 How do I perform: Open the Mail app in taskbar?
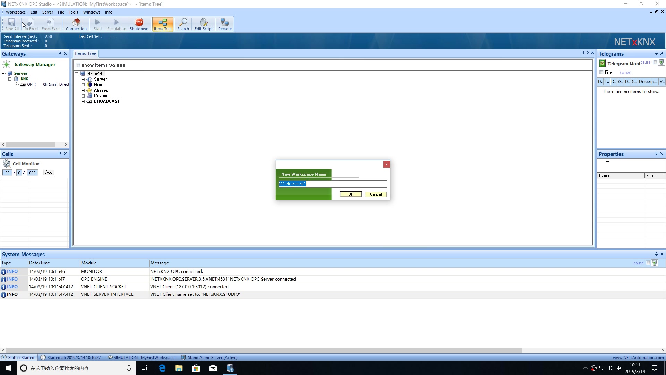click(x=213, y=368)
